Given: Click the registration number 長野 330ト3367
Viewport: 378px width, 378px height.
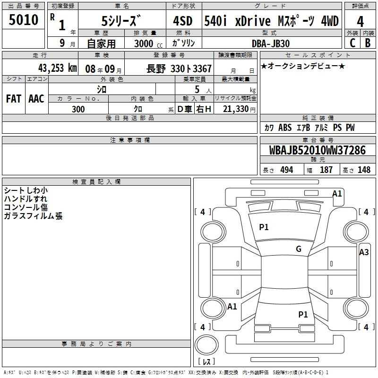Looking at the screenshot, I should (179, 69).
